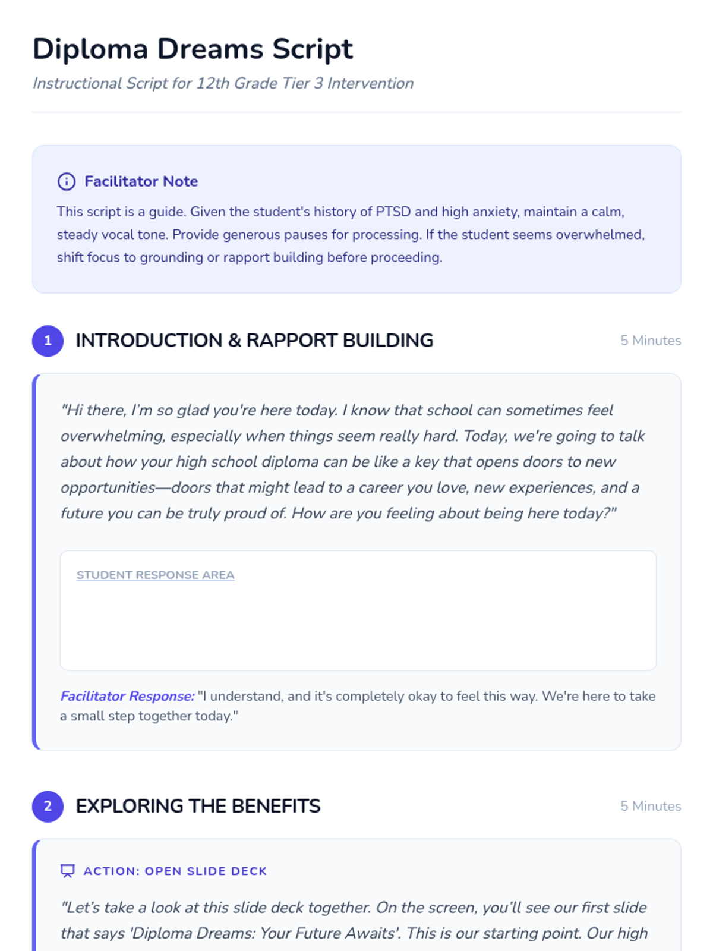Image resolution: width=713 pixels, height=951 pixels.
Task: Click the number 2 section badge
Action: [48, 807]
